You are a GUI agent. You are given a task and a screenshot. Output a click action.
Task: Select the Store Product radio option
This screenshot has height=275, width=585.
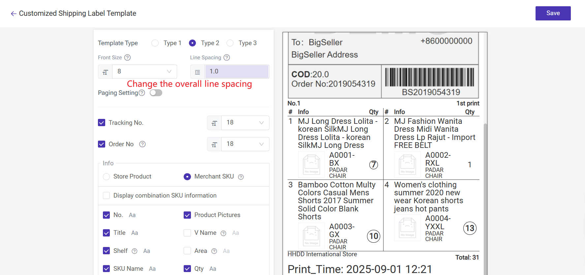106,177
